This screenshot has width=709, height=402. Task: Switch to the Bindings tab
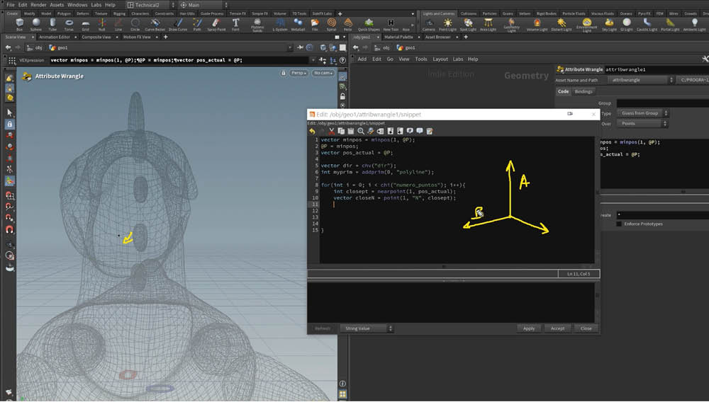[584, 91]
